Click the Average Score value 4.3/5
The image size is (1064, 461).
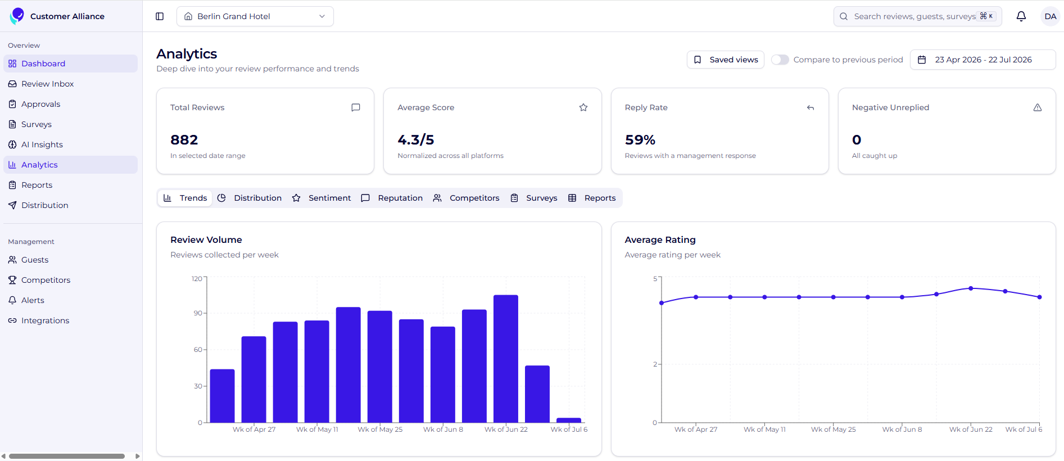coord(416,139)
